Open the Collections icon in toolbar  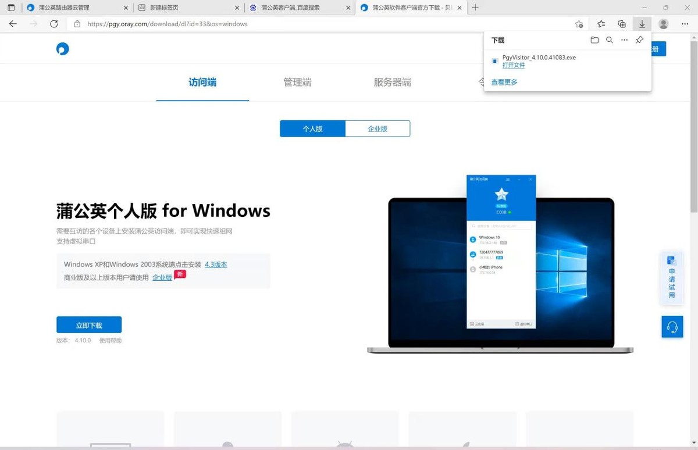point(622,24)
